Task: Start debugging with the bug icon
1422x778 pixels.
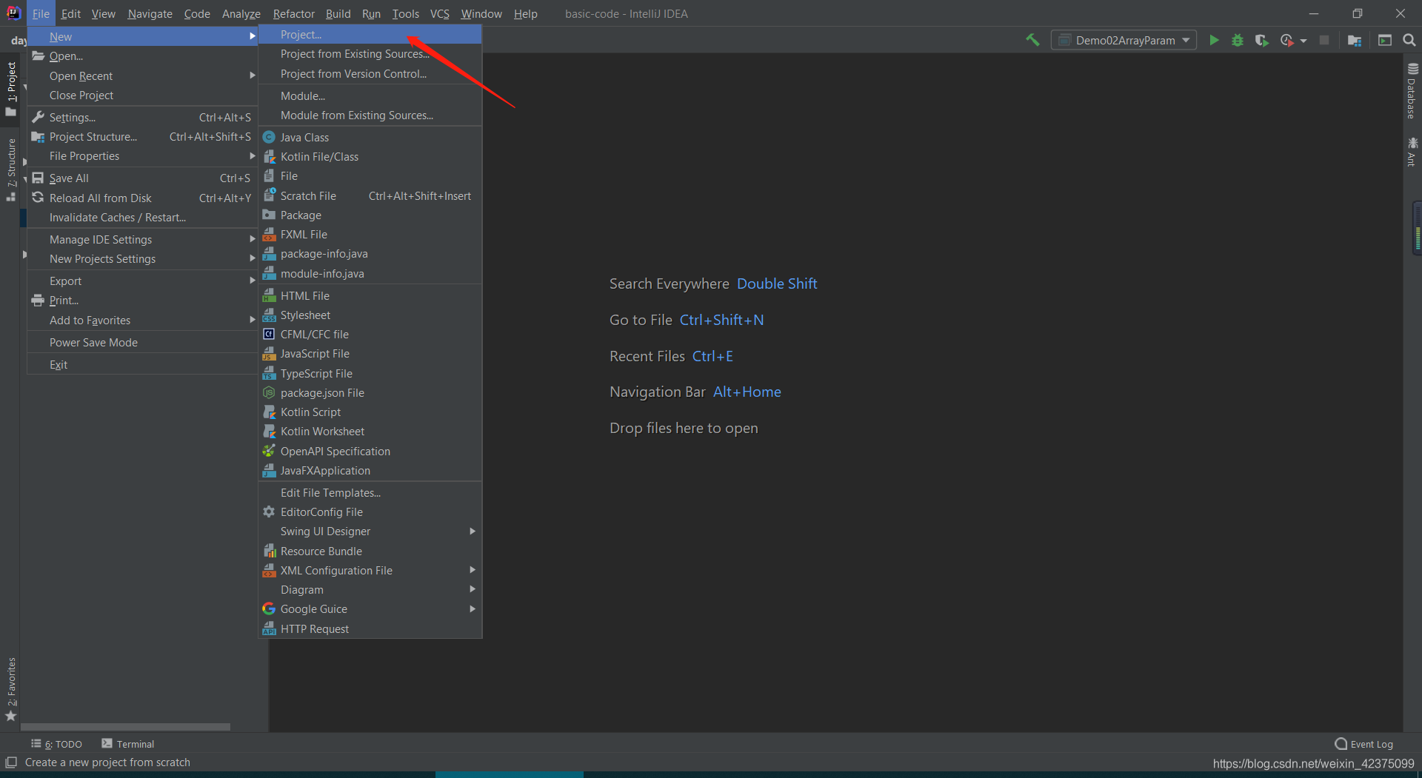Action: [1238, 40]
